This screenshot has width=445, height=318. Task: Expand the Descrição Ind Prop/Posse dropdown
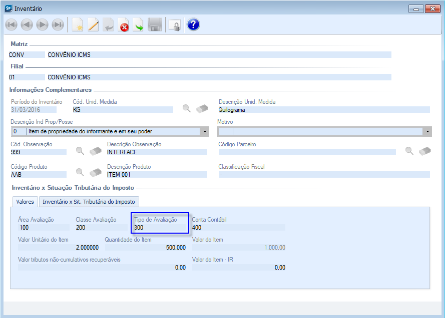click(x=204, y=131)
